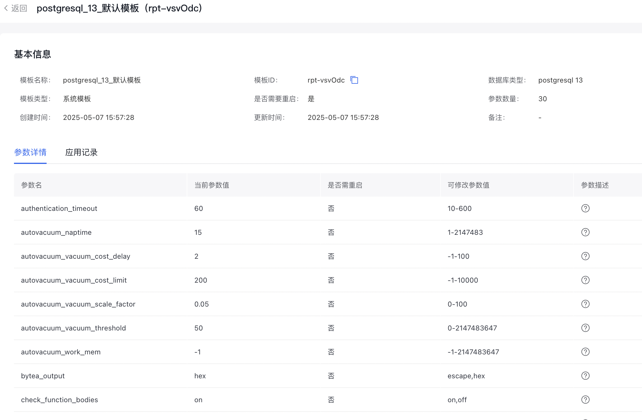
Task: Open description icon for check_function_bodies
Action: pos(585,400)
